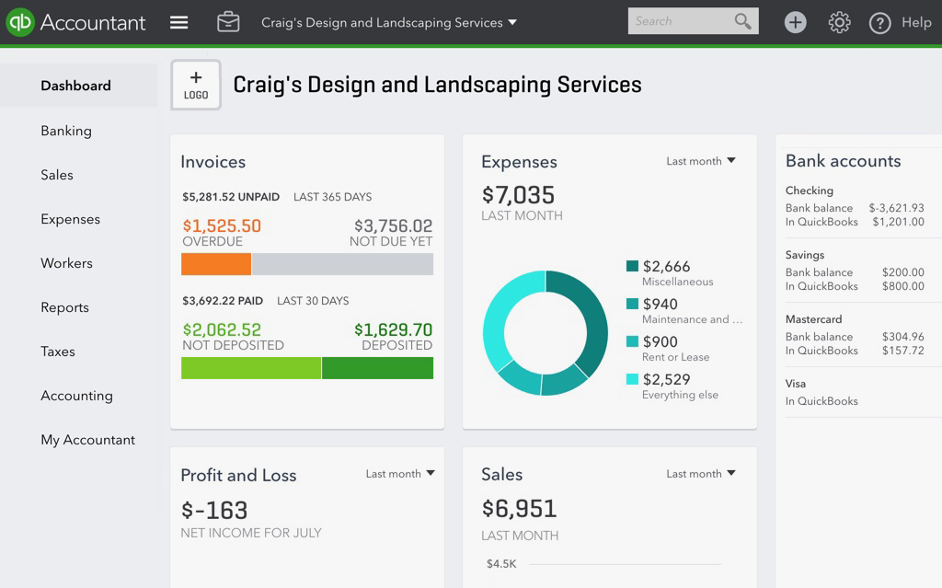Screen dimensions: 942x588
Task: Open Taxes in sidebar
Action: 58,352
